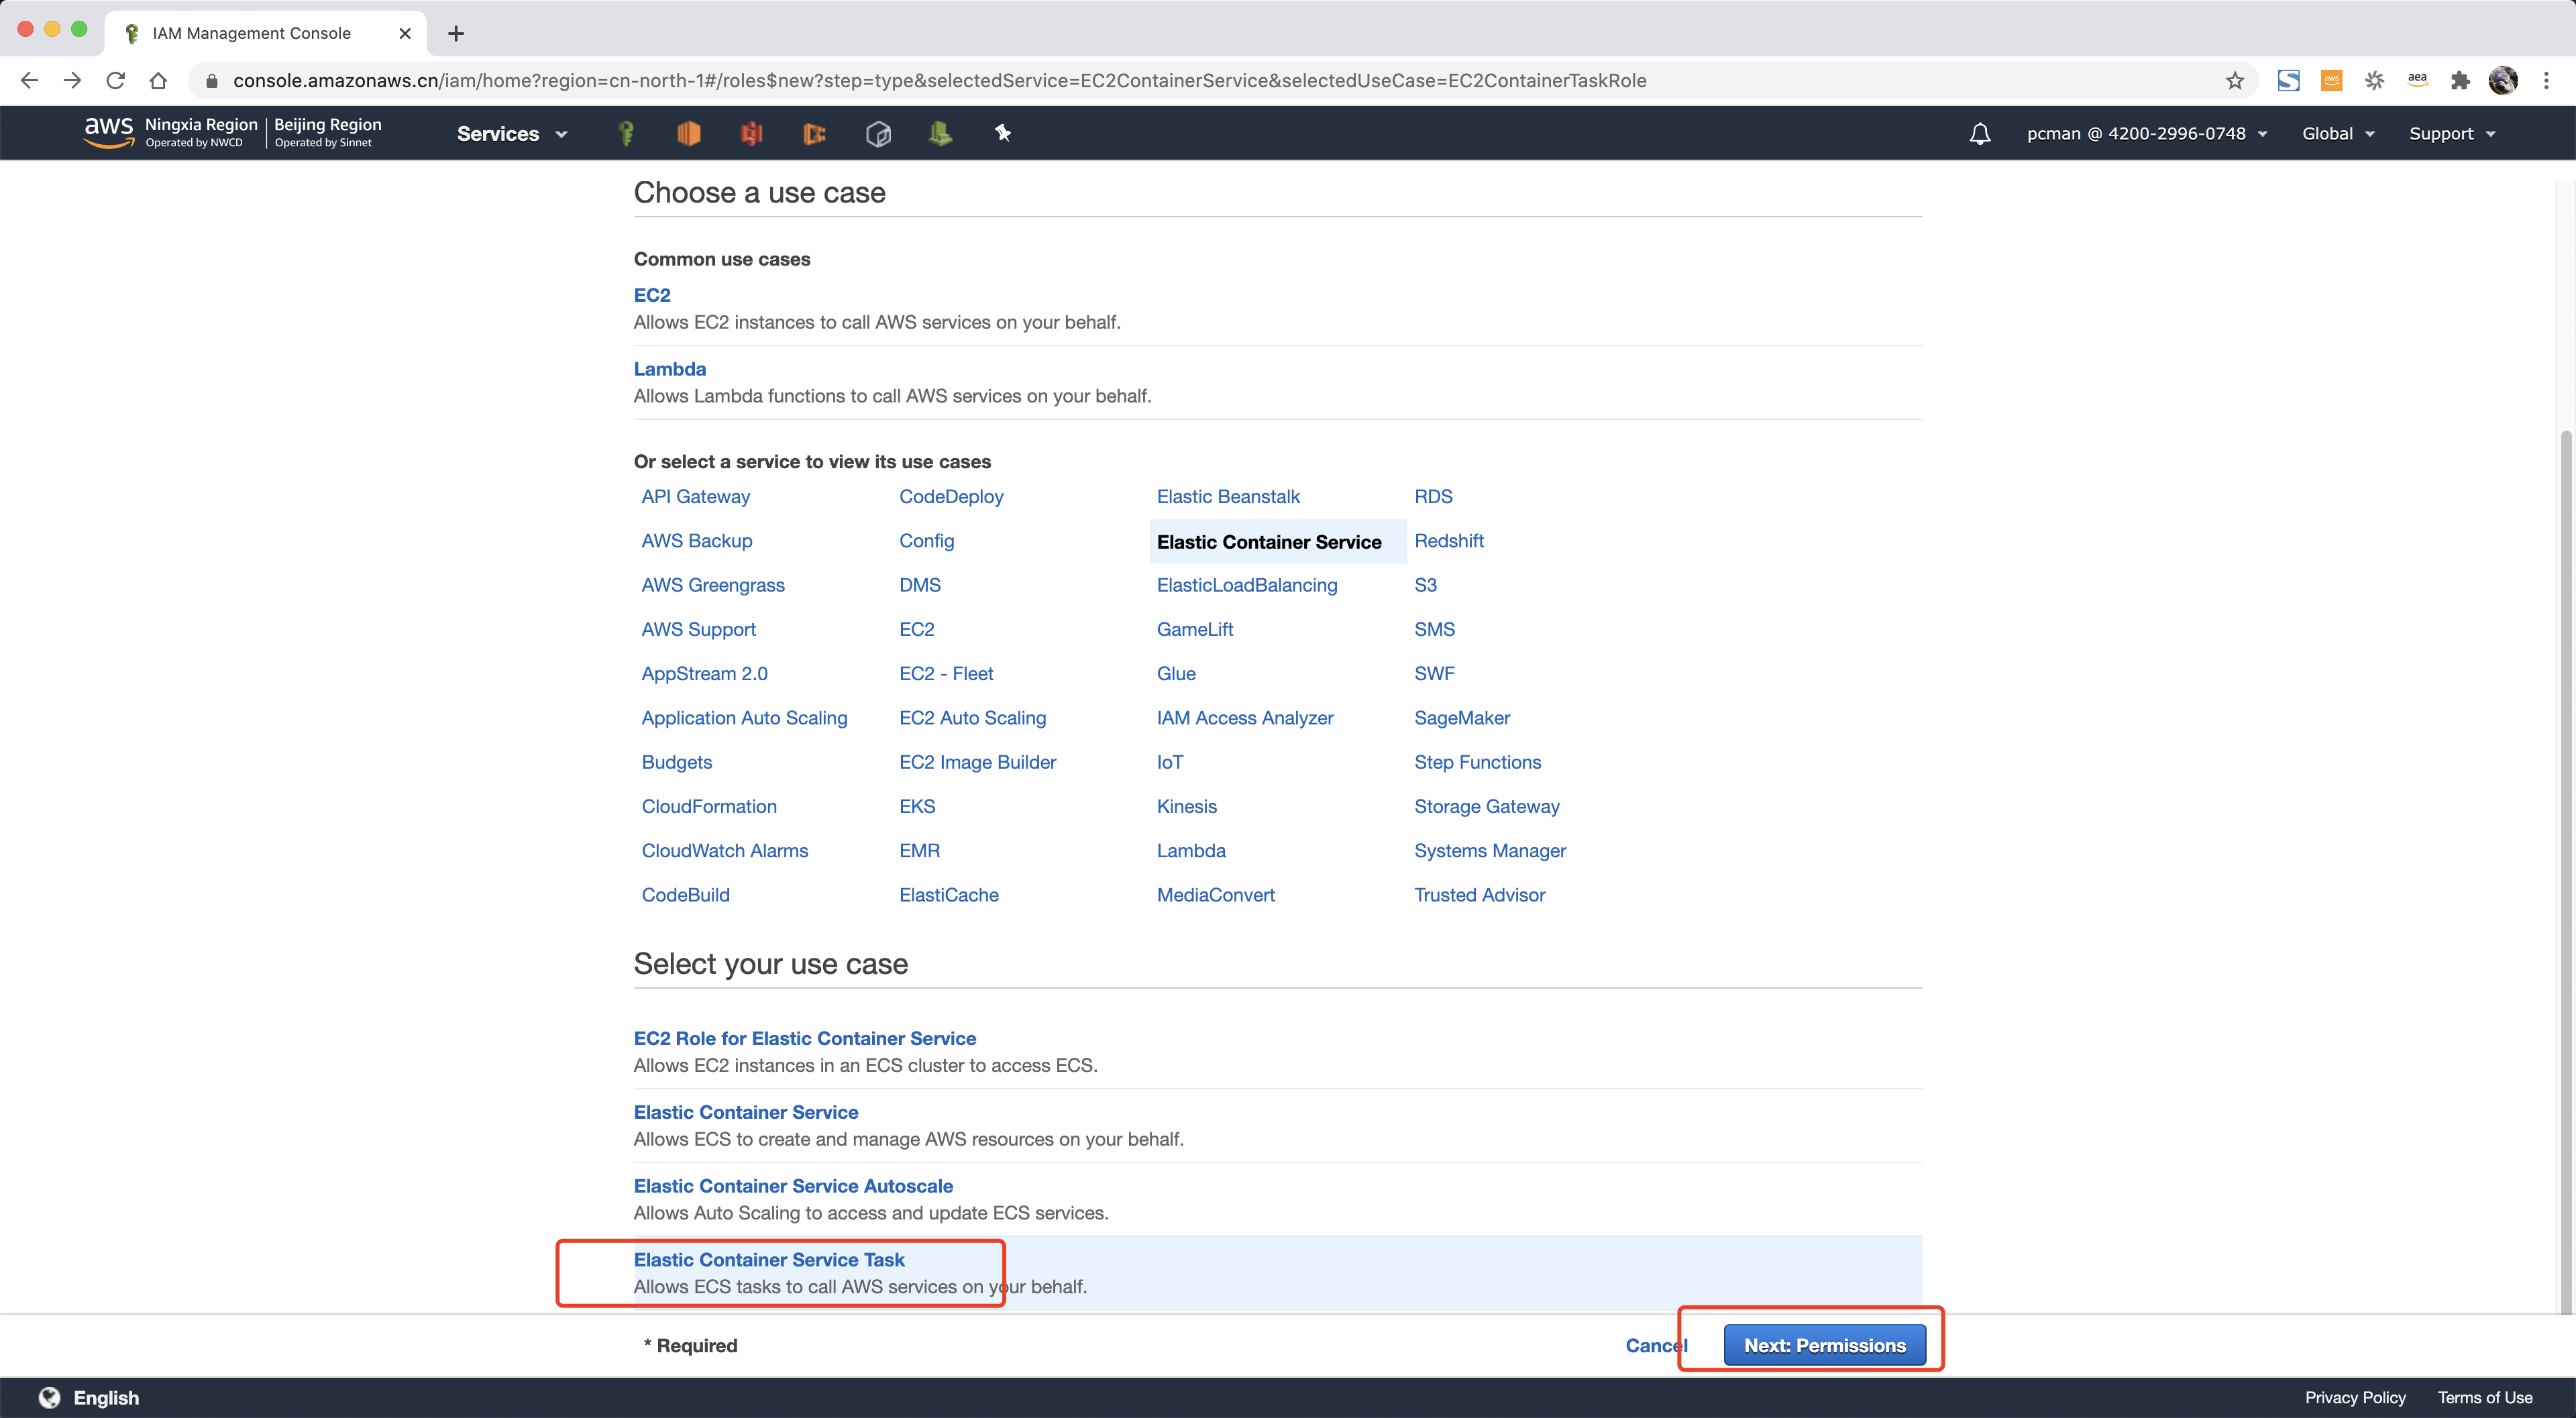Select the IAM Management Console tab

click(x=266, y=34)
